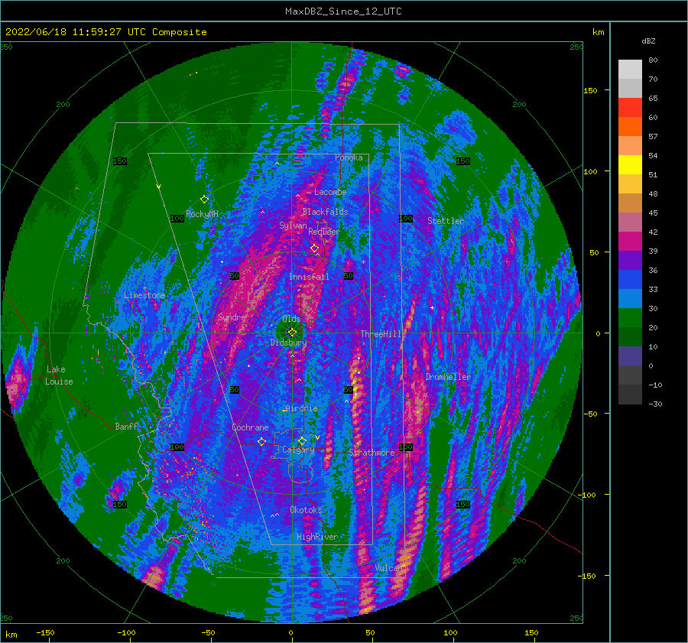Click the 45 dBZ legend value
The height and width of the screenshot is (643, 688).
(x=653, y=213)
